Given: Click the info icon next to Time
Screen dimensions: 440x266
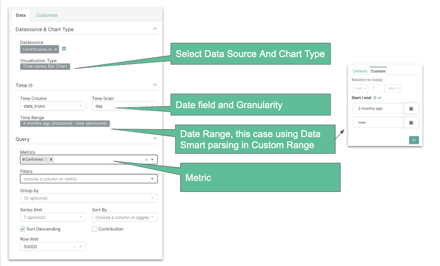Looking at the screenshot, I should tap(30, 84).
